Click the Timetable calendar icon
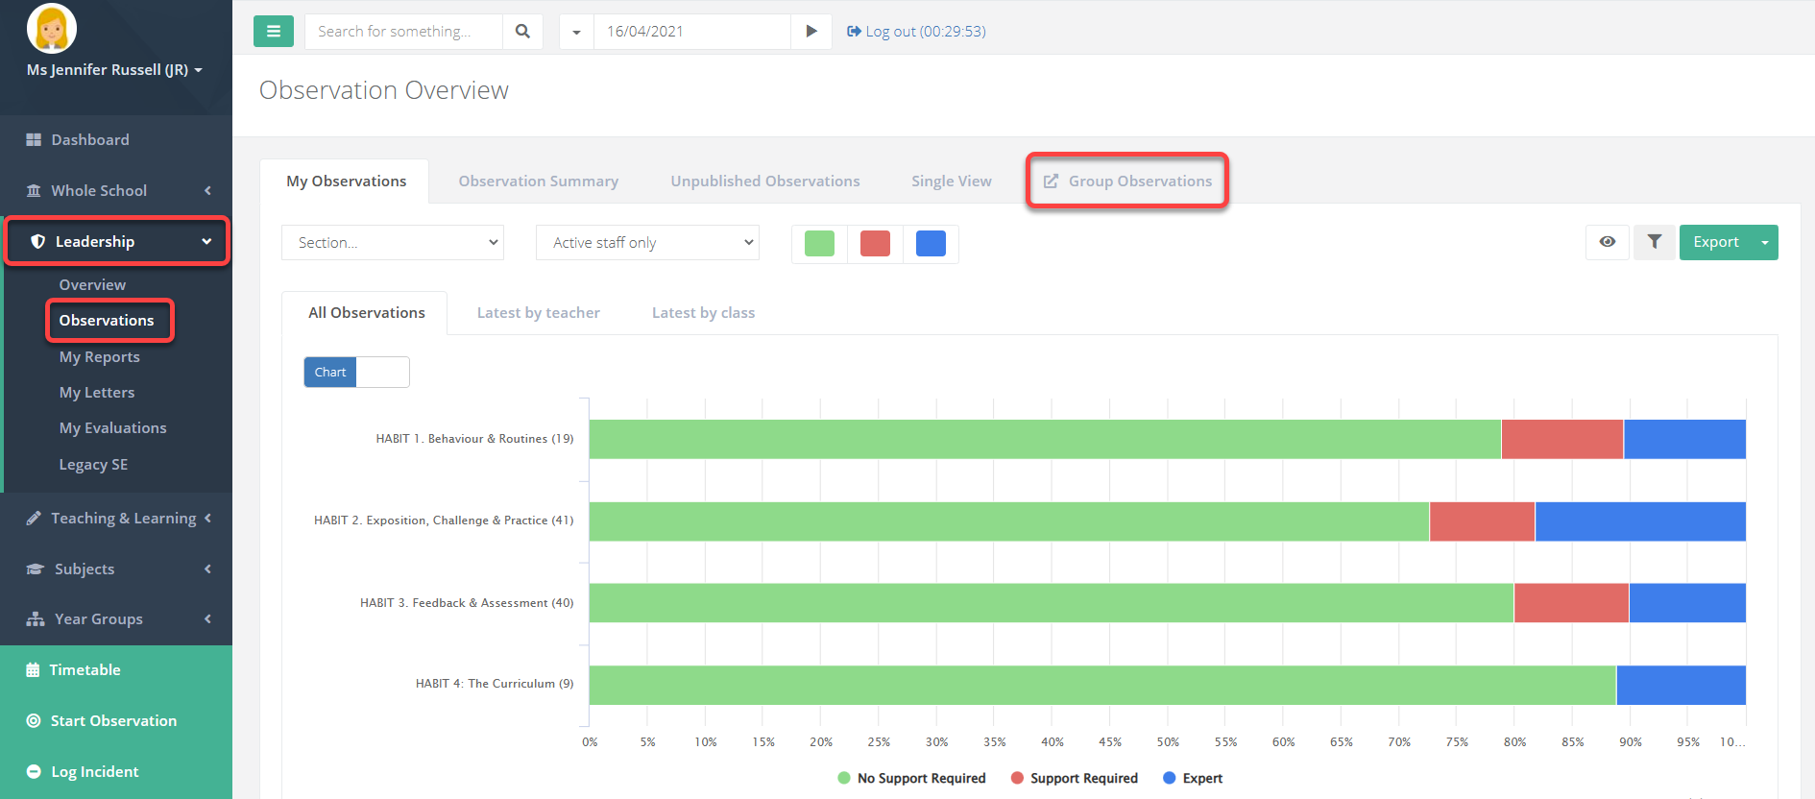This screenshot has width=1815, height=799. tap(33, 670)
